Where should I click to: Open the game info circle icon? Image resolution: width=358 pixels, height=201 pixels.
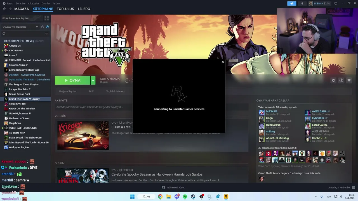(341, 80)
